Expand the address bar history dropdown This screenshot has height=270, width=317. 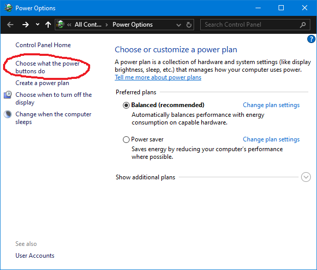pyautogui.click(x=179, y=25)
